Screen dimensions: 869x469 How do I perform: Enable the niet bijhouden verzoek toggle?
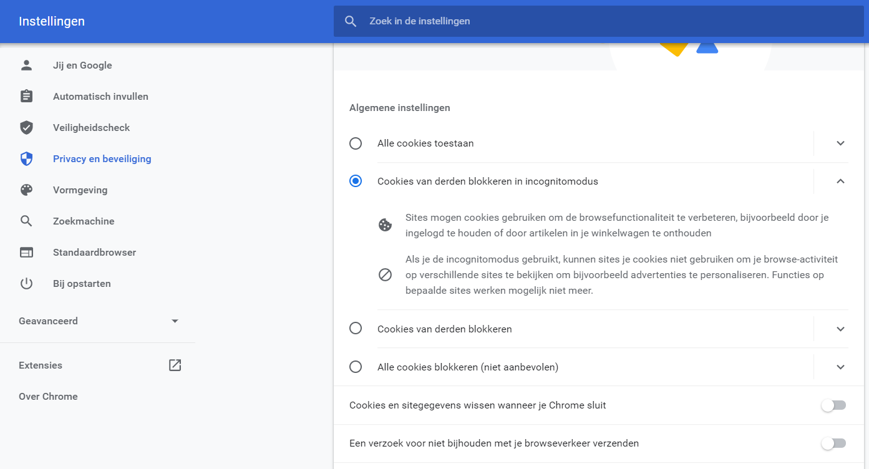(x=833, y=443)
